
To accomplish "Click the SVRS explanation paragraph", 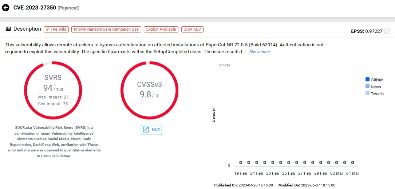I will pyautogui.click(x=54, y=142).
